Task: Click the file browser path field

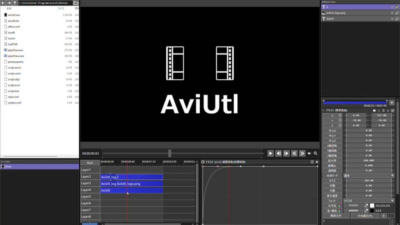Action: [45, 3]
